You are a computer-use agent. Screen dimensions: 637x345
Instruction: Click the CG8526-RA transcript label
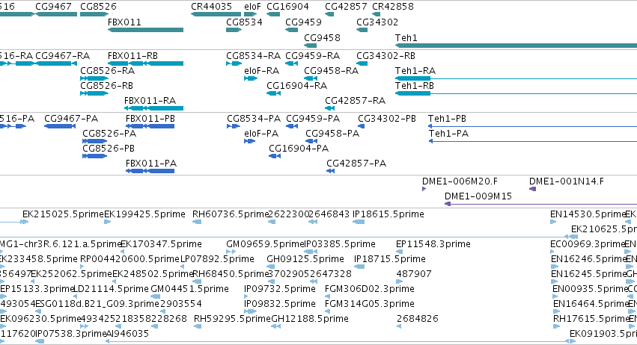tap(107, 71)
